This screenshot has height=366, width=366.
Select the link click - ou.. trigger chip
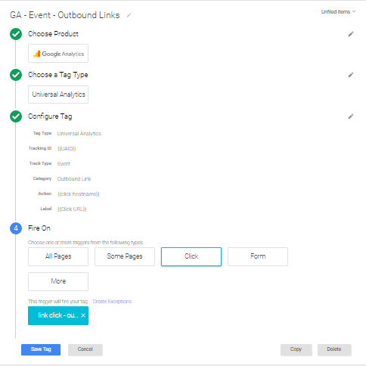pyautogui.click(x=58, y=315)
